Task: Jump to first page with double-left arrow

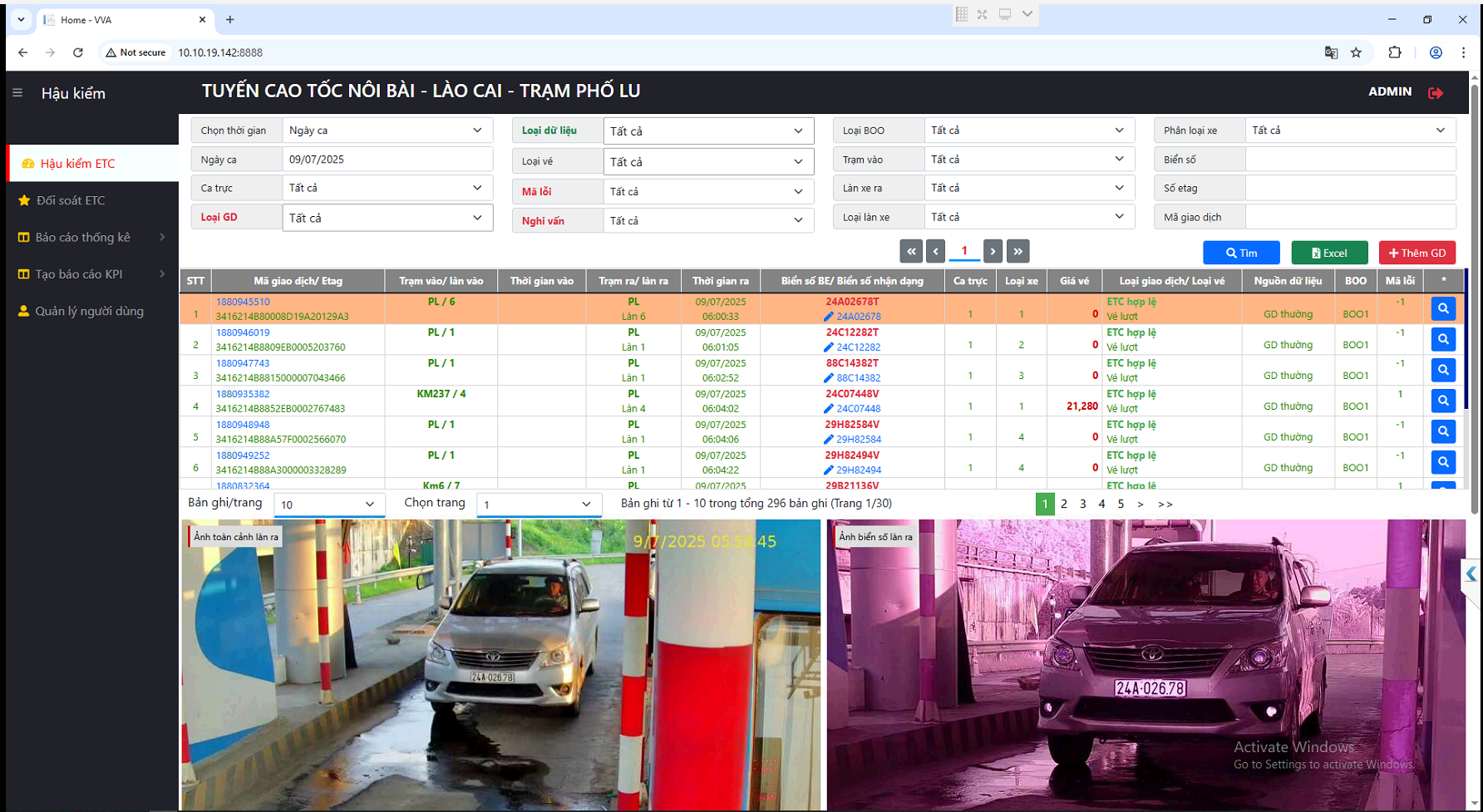Action: [x=911, y=251]
